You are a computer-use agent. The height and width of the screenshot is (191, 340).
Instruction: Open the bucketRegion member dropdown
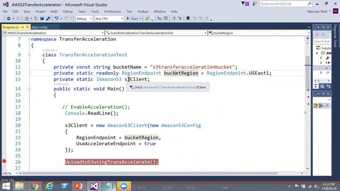[259, 33]
